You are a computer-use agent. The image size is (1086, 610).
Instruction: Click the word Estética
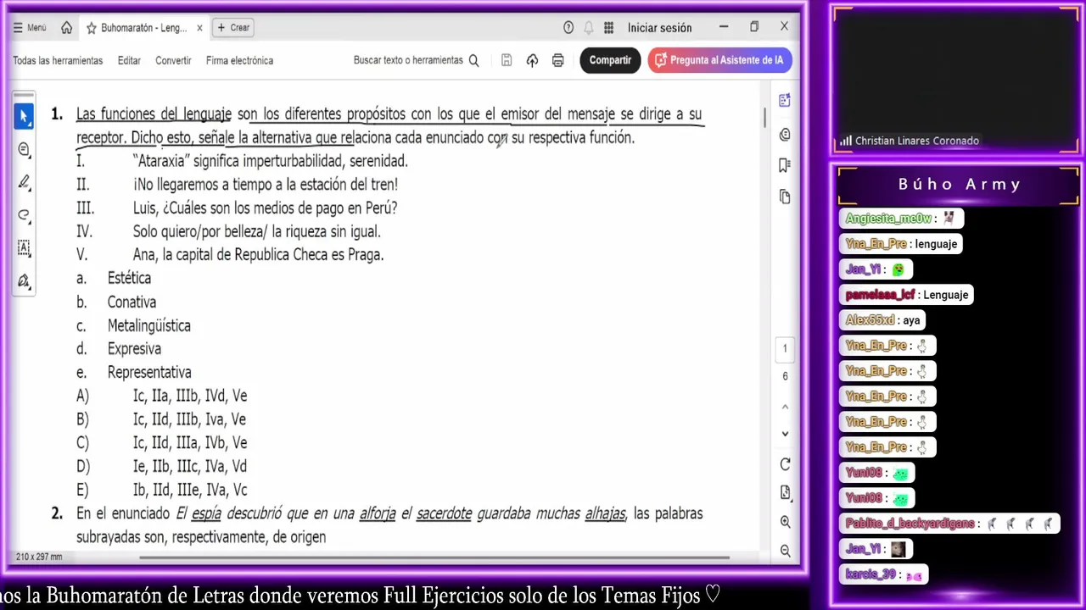[129, 278]
